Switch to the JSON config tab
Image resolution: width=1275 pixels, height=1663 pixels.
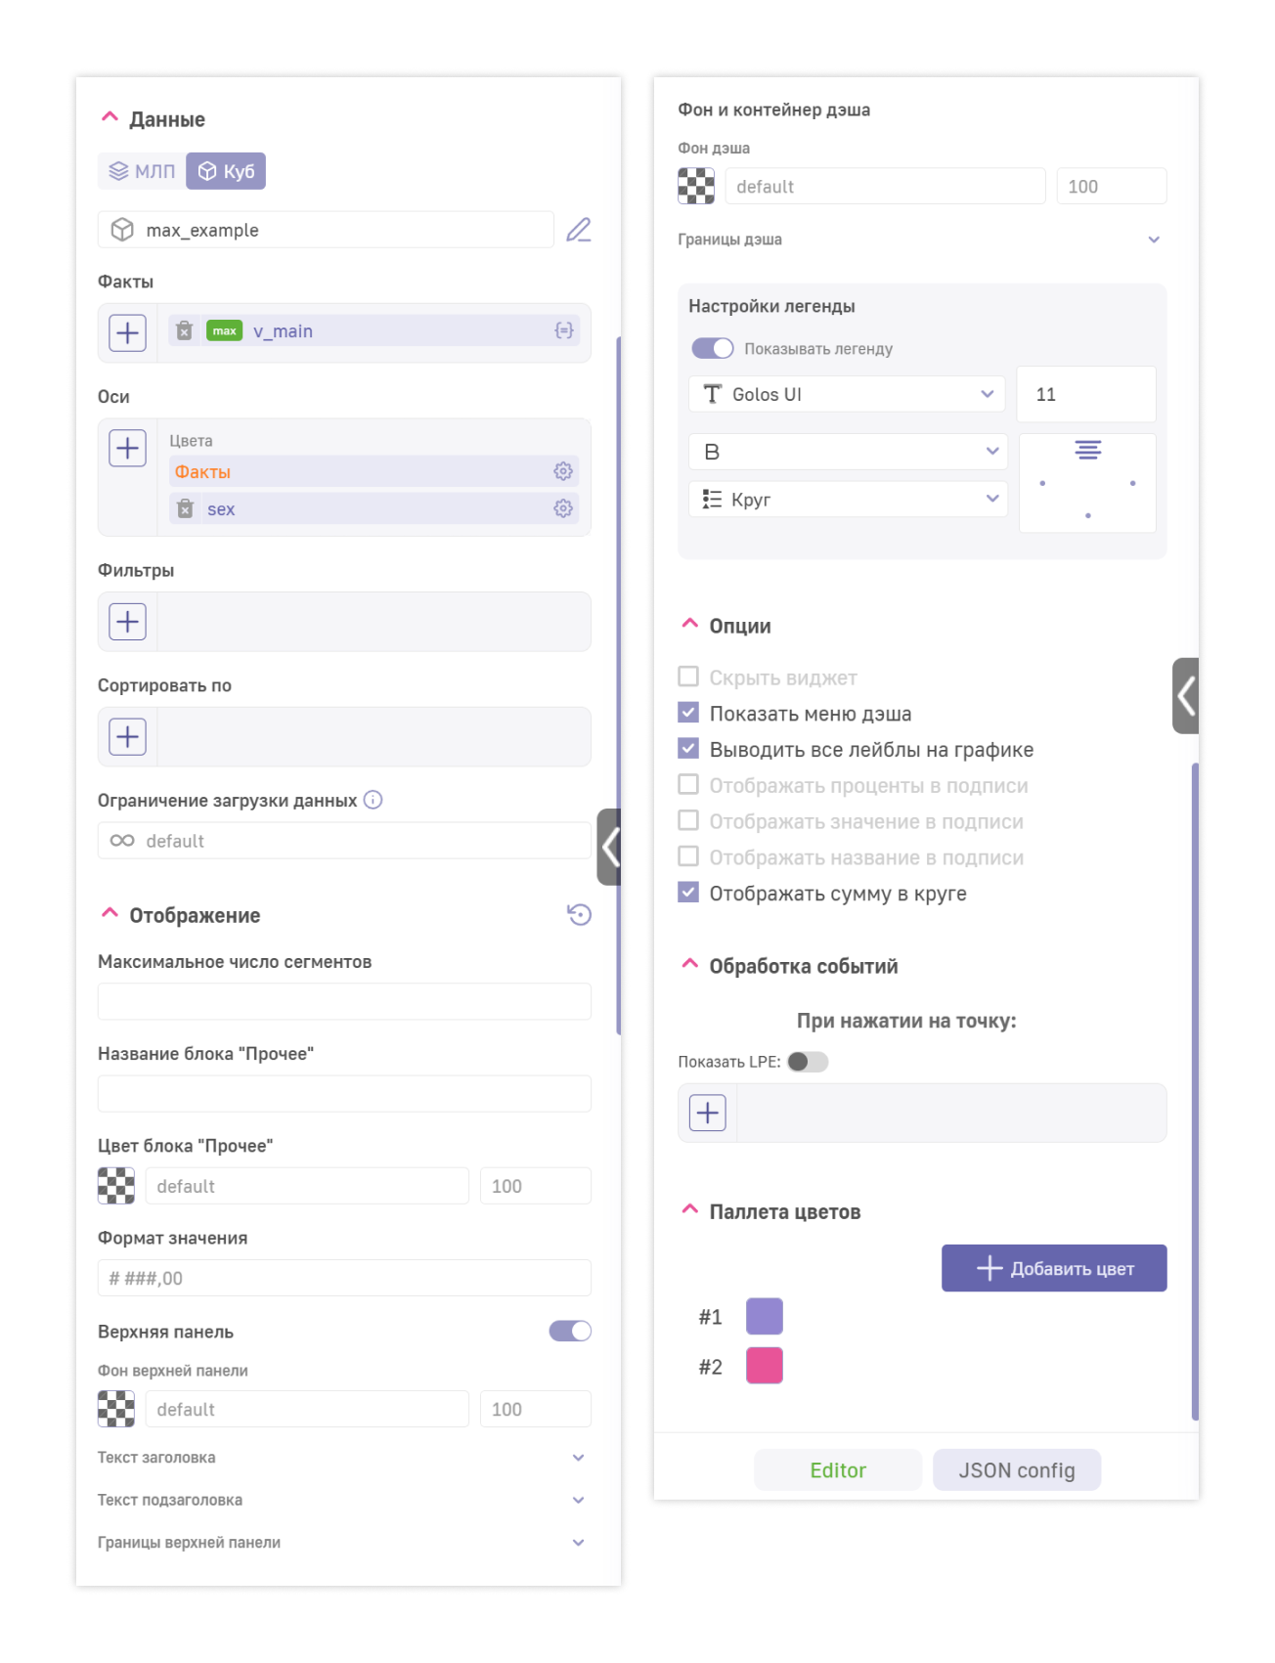point(1016,1470)
